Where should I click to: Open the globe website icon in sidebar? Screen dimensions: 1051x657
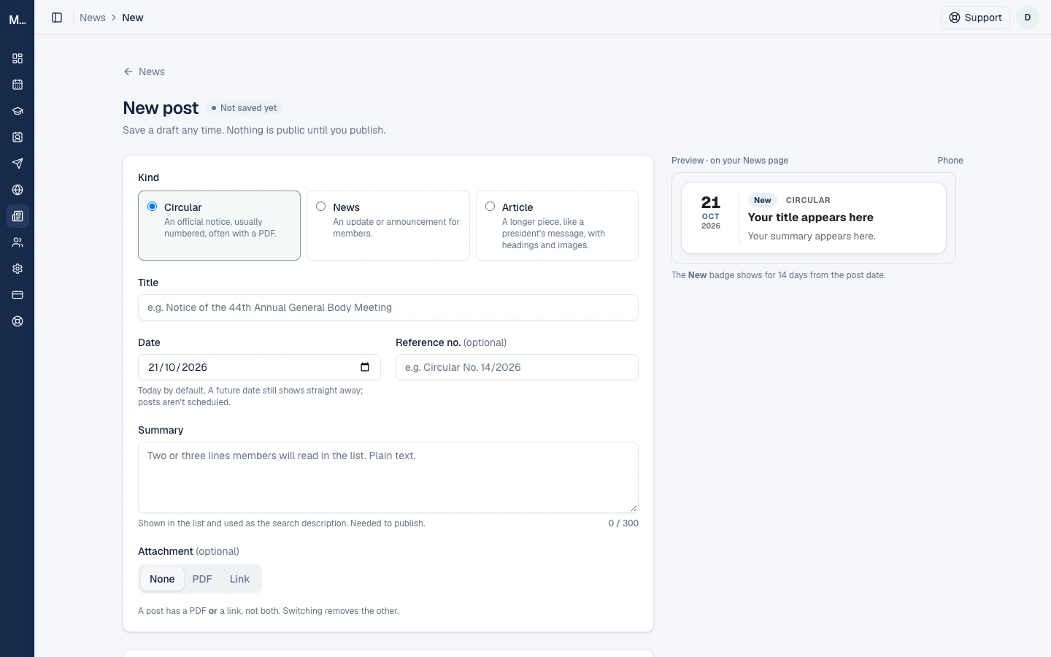[x=18, y=190]
